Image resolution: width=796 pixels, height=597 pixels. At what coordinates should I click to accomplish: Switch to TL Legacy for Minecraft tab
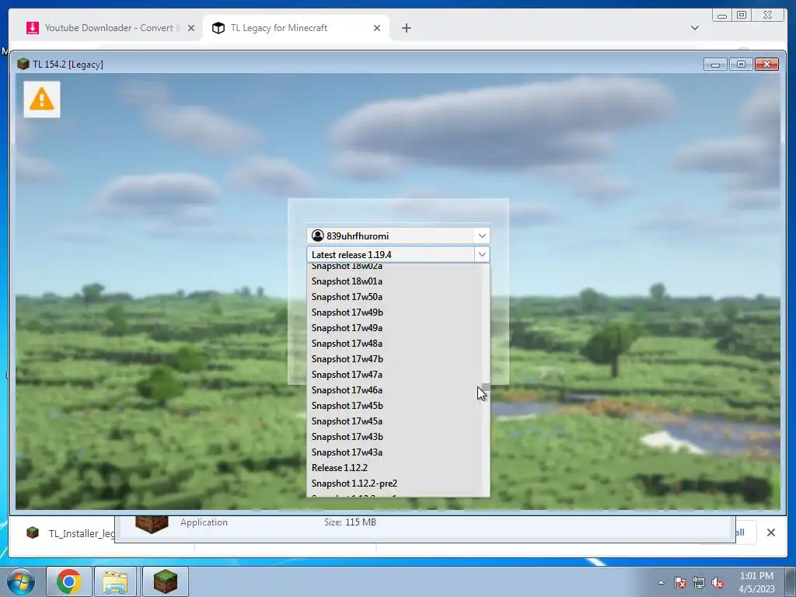(295, 28)
